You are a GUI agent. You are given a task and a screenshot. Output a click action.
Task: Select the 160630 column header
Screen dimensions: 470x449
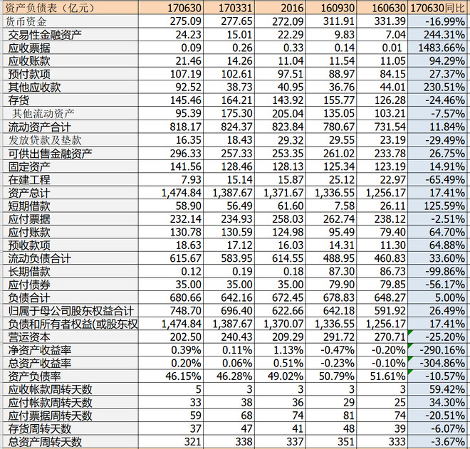[x=382, y=8]
